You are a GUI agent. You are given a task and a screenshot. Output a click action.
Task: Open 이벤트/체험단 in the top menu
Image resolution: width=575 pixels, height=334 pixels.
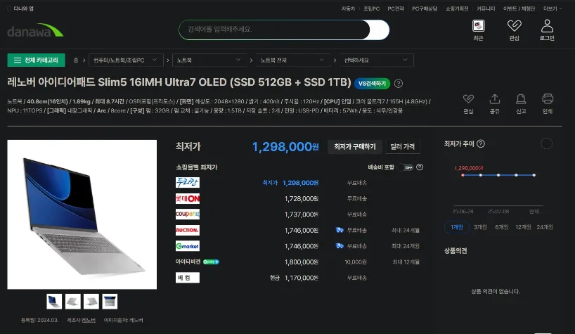pos(519,8)
